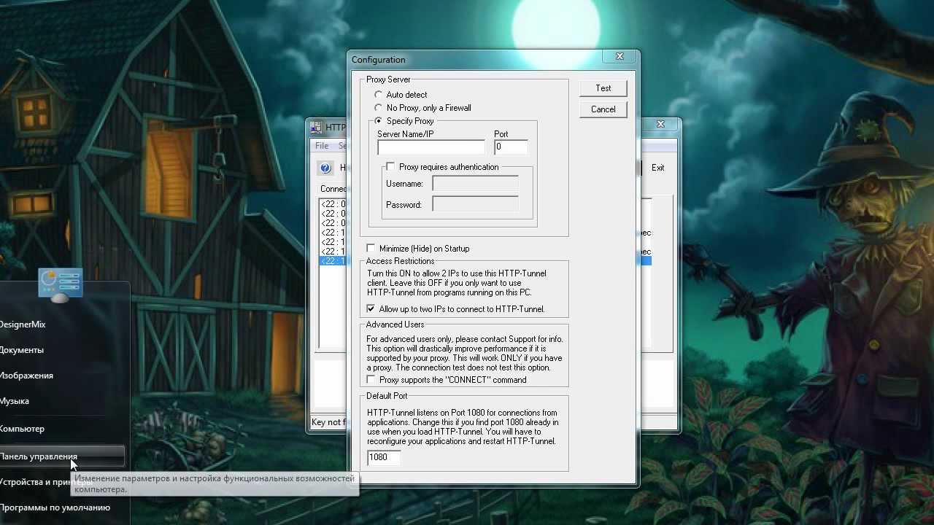Click the proxy Port field
Image resolution: width=934 pixels, height=525 pixels.
point(511,147)
